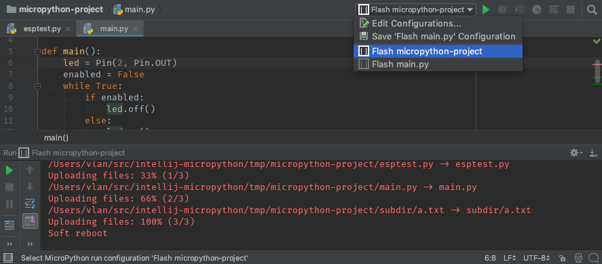
Task: Toggle the read-only lock icon in status bar
Action: pyautogui.click(x=563, y=258)
